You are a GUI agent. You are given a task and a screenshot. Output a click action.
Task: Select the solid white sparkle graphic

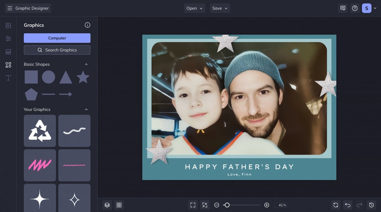point(40,198)
